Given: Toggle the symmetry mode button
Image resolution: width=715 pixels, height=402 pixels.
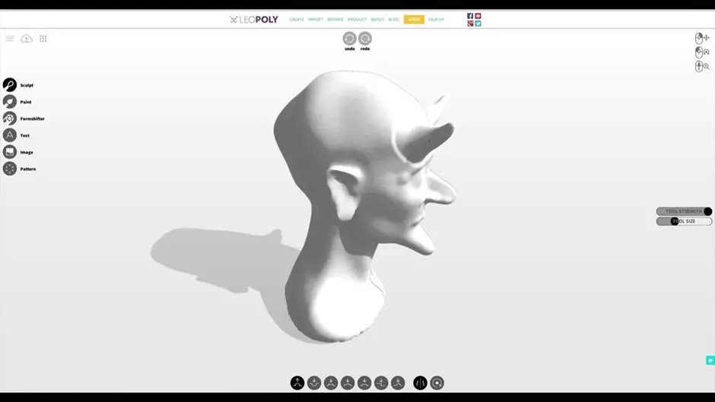Looking at the screenshot, I should [x=420, y=383].
